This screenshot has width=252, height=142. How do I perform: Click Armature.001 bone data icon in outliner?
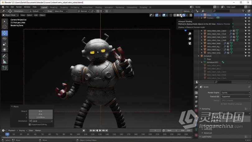tap(223, 62)
